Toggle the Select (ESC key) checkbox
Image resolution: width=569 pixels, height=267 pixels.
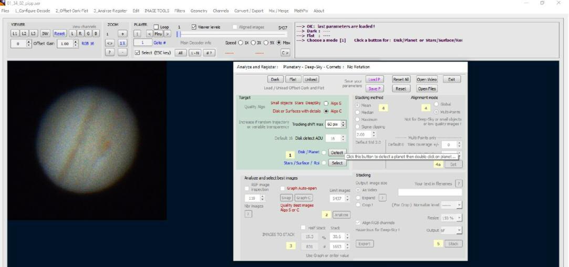(137, 53)
